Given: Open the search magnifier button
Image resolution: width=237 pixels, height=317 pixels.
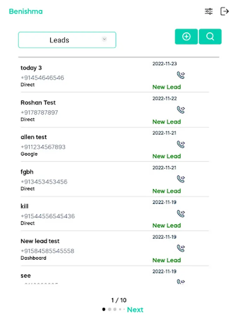Looking at the screenshot, I should click(210, 37).
